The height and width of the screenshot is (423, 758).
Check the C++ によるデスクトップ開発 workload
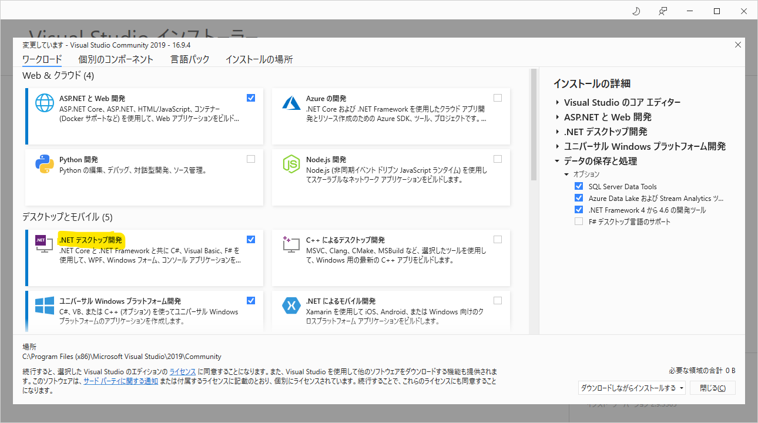(x=498, y=239)
